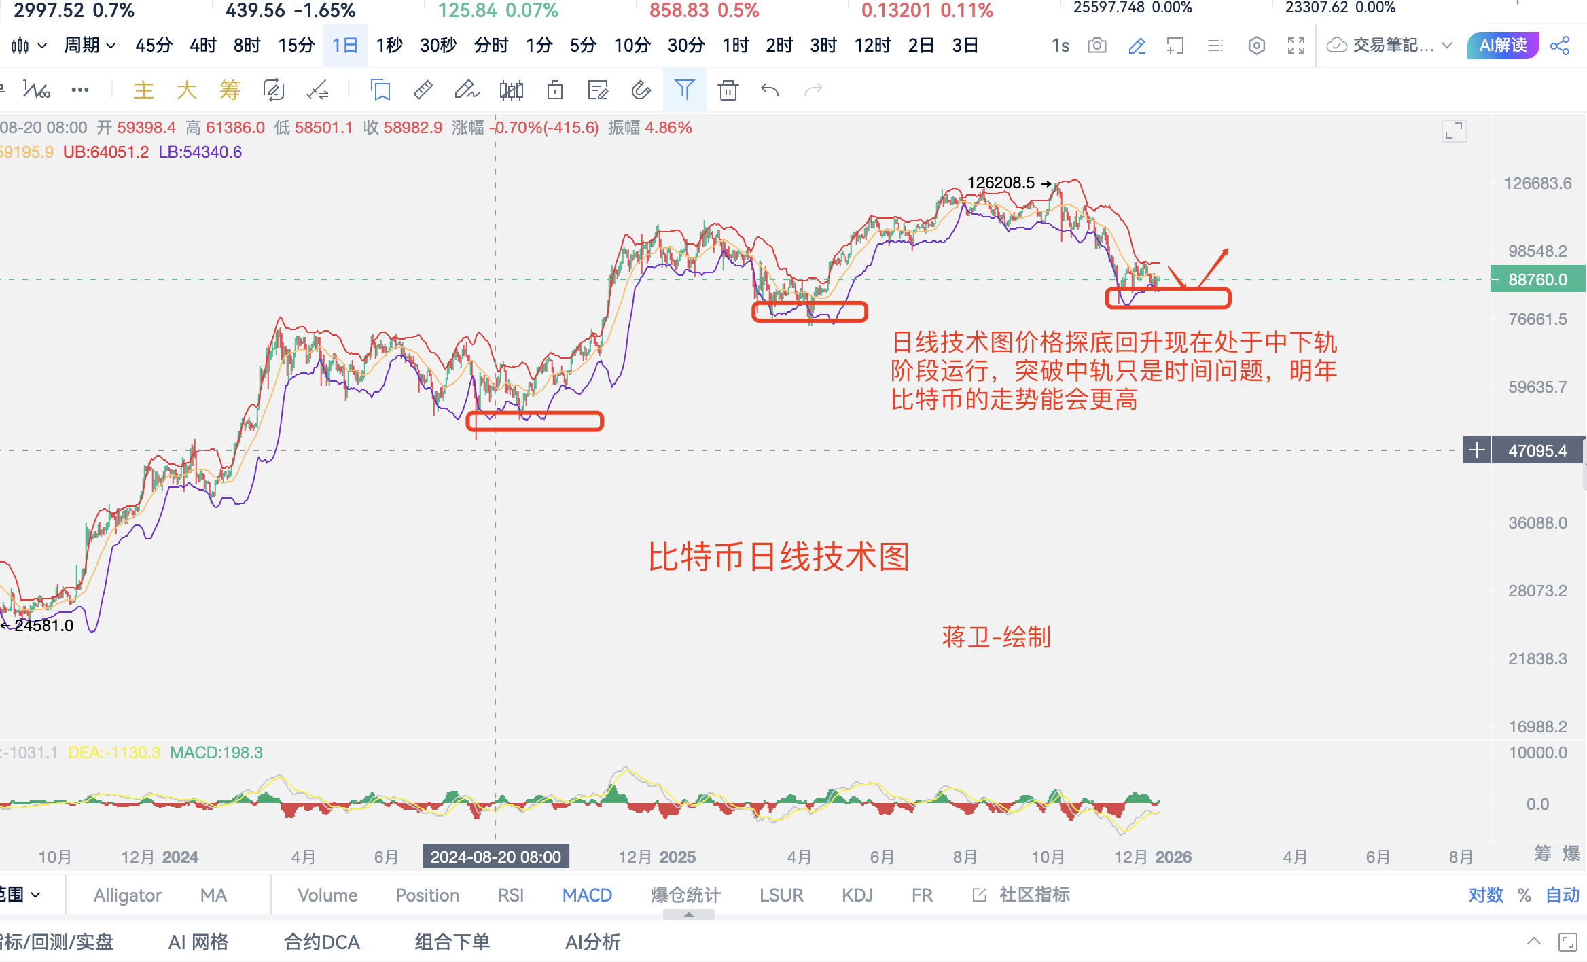1587x962 pixels.
Task: Open chart settings hexagon icon
Action: tap(1256, 46)
